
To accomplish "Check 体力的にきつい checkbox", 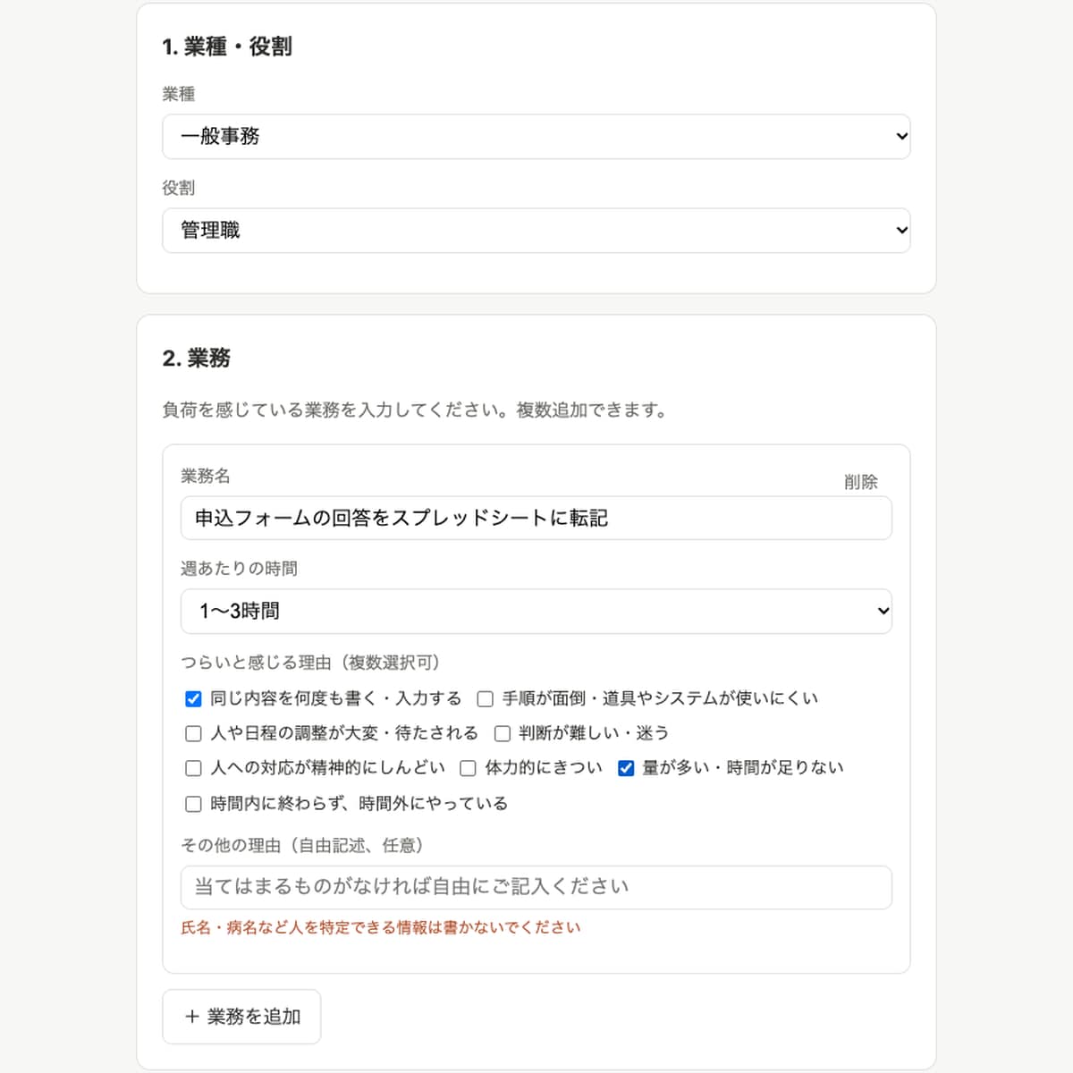I will tap(468, 768).
